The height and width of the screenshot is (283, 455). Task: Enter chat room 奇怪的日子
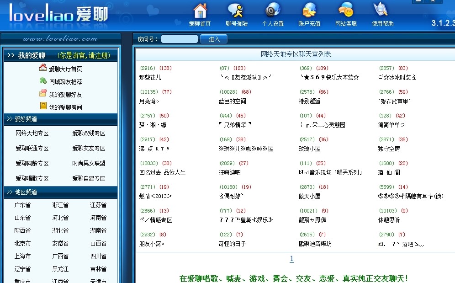(x=232, y=244)
